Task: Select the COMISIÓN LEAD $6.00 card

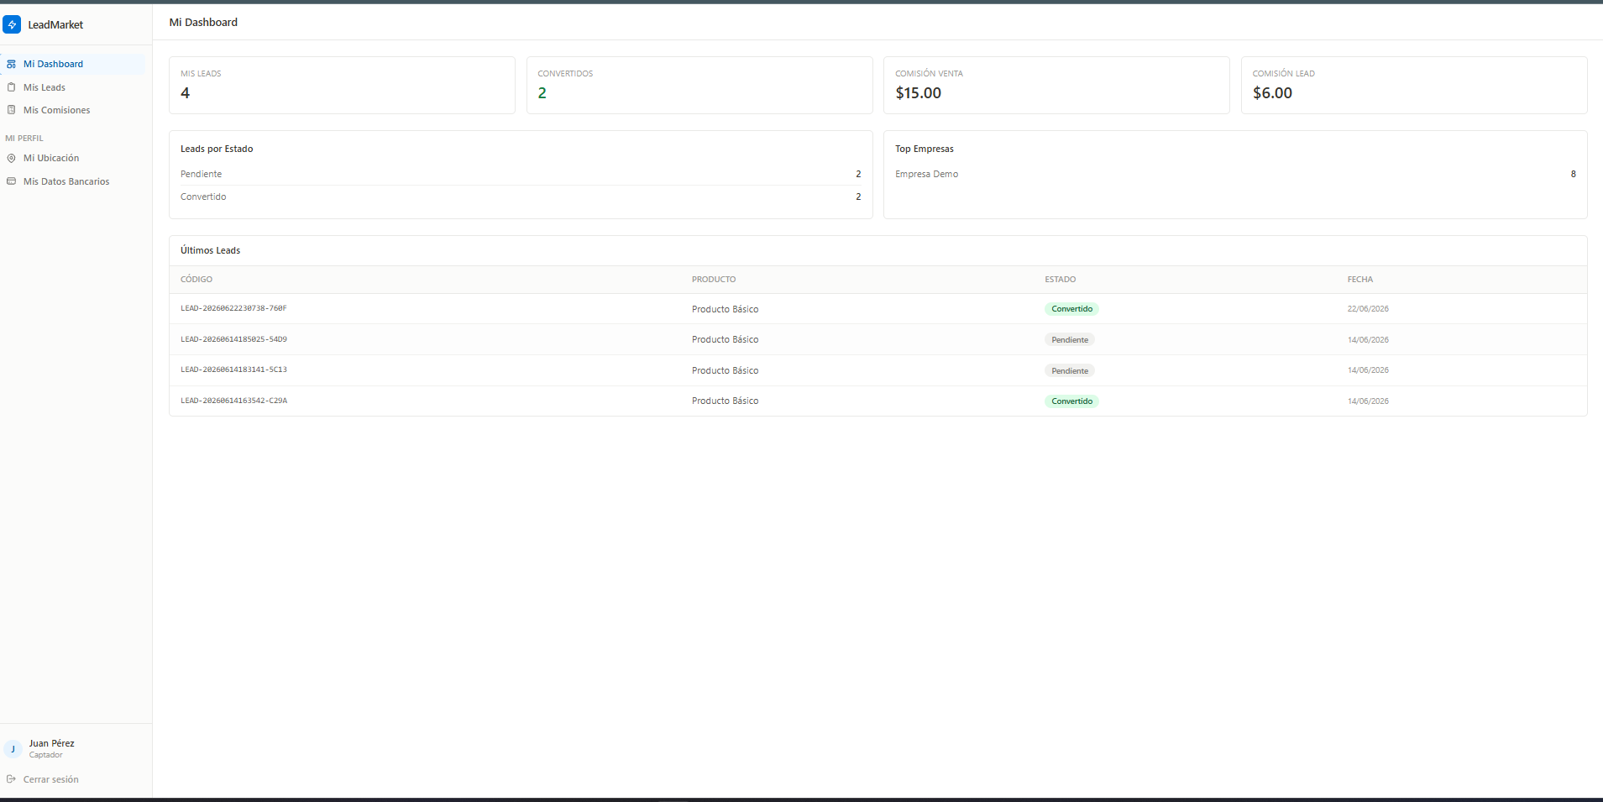Action: point(1414,85)
